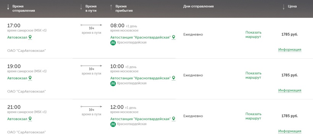The height and width of the screenshot is (139, 313).
Task: Click map pin by Красногвардейская station, 10:00 arrival
Action: (173, 78)
